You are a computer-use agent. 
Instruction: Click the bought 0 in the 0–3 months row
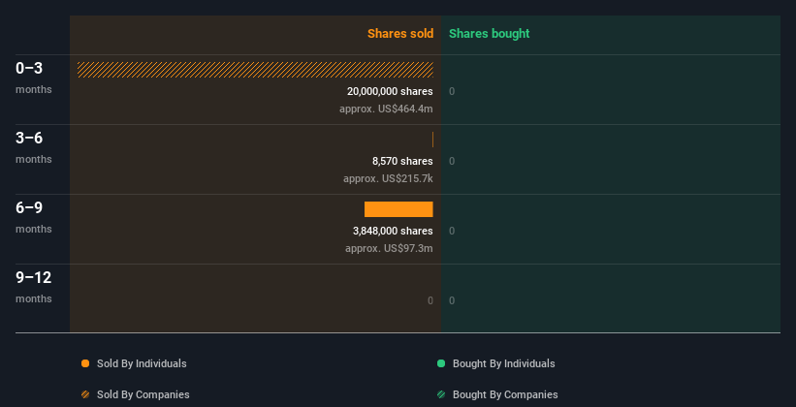click(452, 91)
